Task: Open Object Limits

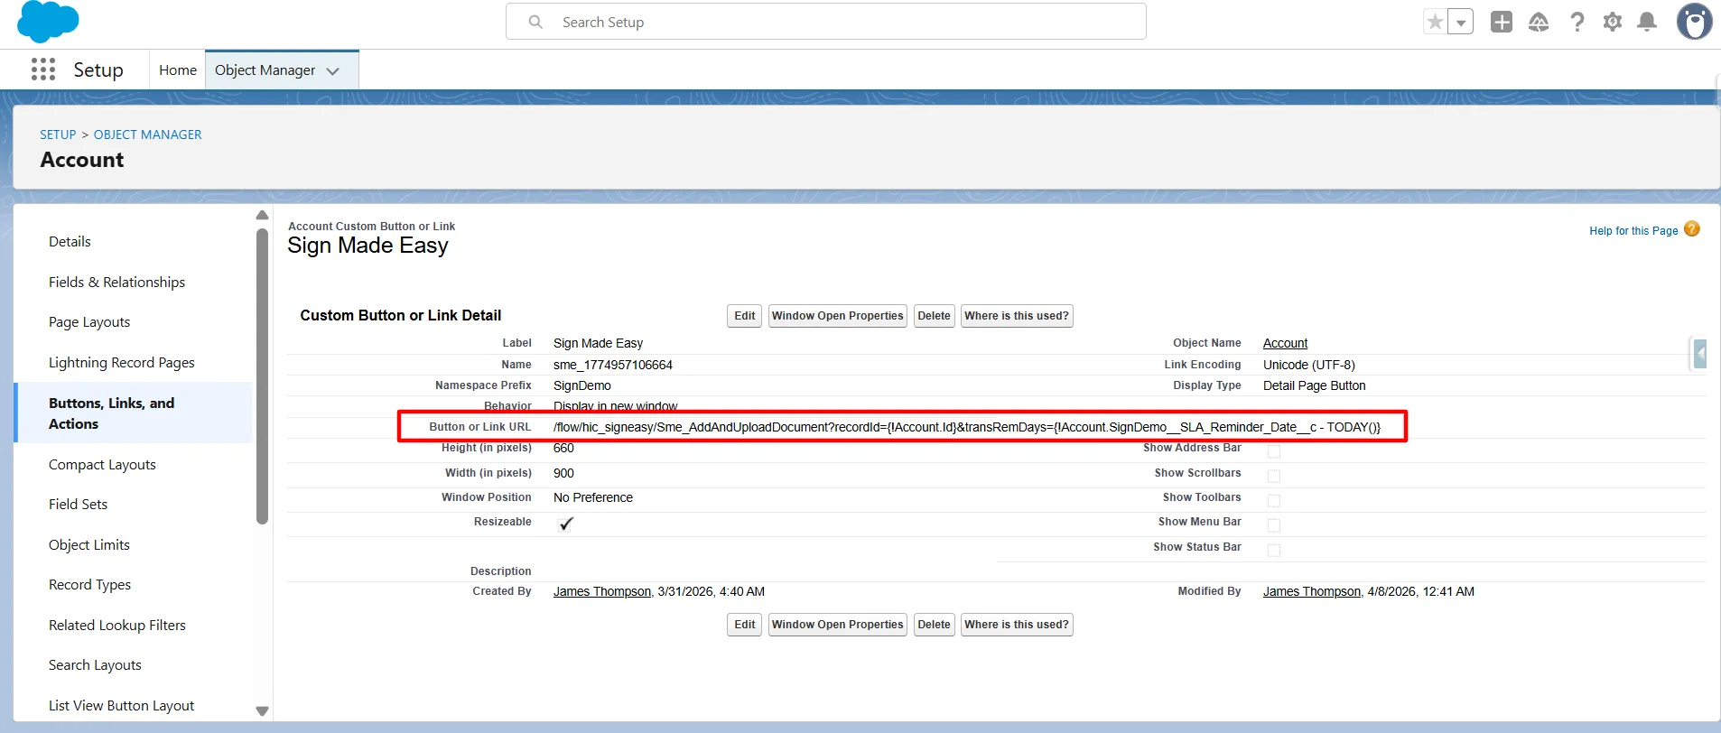Action: point(89,544)
